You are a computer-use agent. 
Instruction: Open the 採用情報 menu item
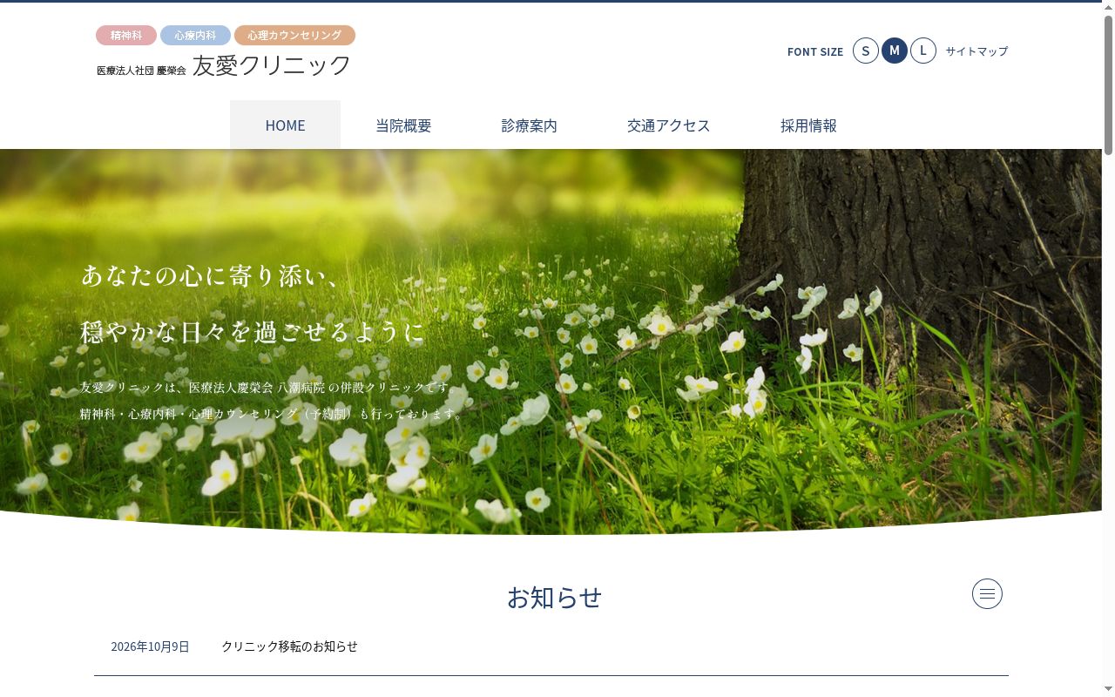(808, 125)
